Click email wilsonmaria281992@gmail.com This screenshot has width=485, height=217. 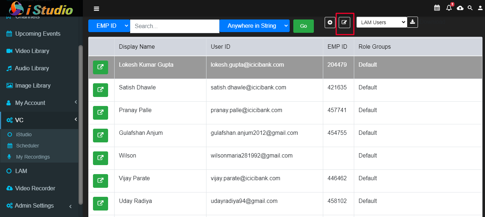252,156
